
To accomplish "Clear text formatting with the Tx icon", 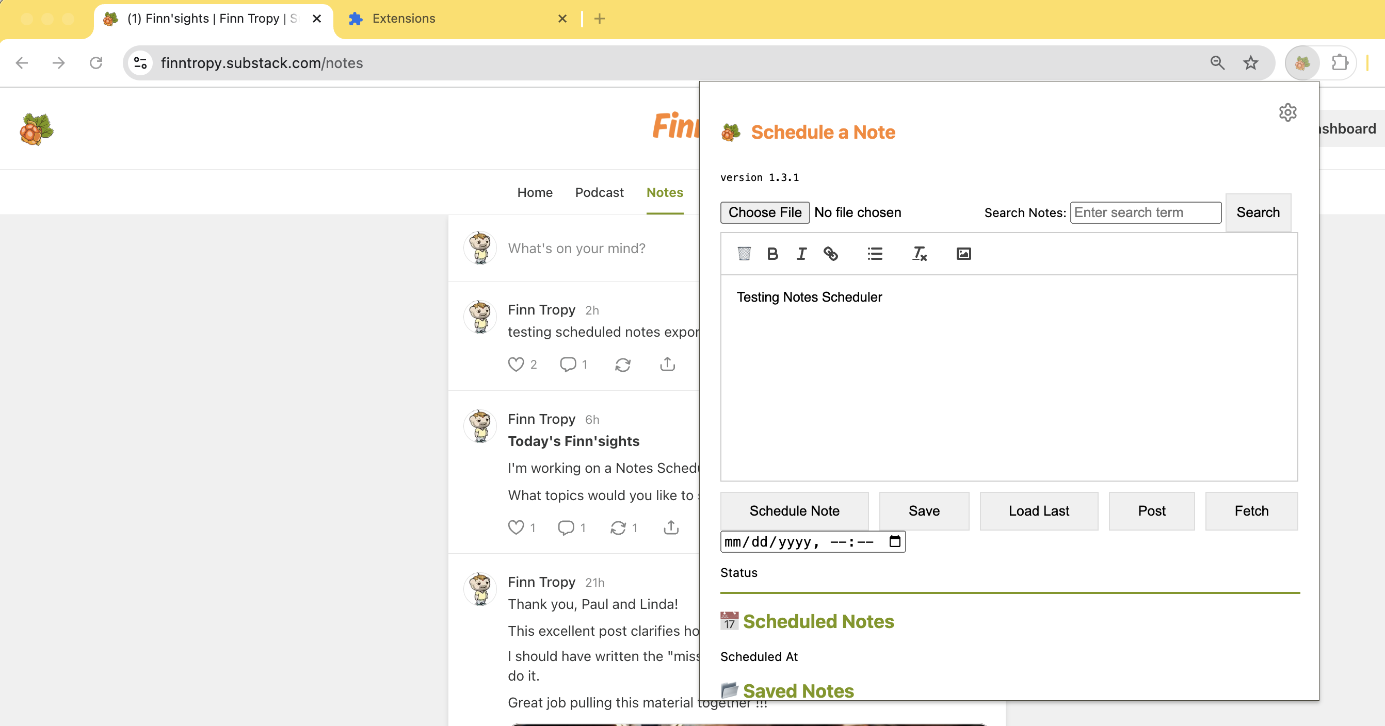I will click(x=919, y=254).
